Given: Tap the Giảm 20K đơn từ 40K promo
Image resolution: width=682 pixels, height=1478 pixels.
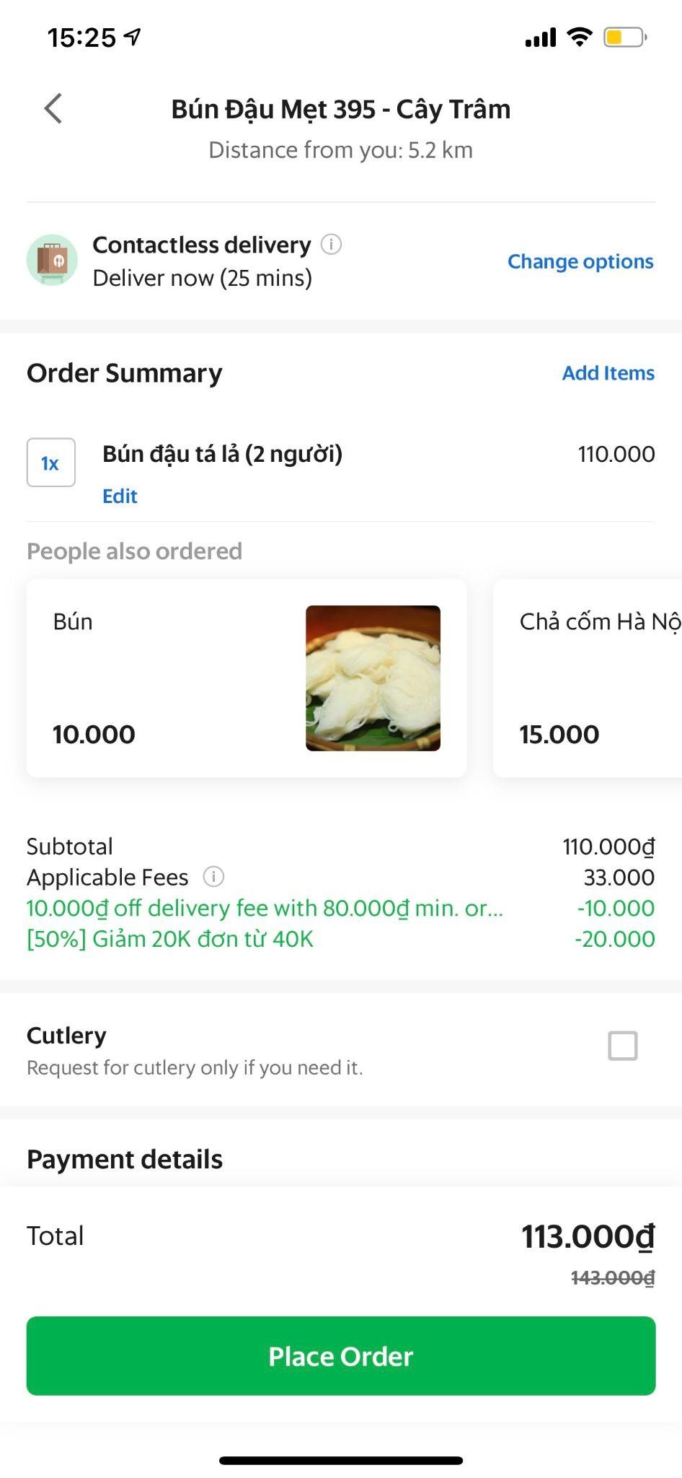Looking at the screenshot, I should click(x=170, y=939).
